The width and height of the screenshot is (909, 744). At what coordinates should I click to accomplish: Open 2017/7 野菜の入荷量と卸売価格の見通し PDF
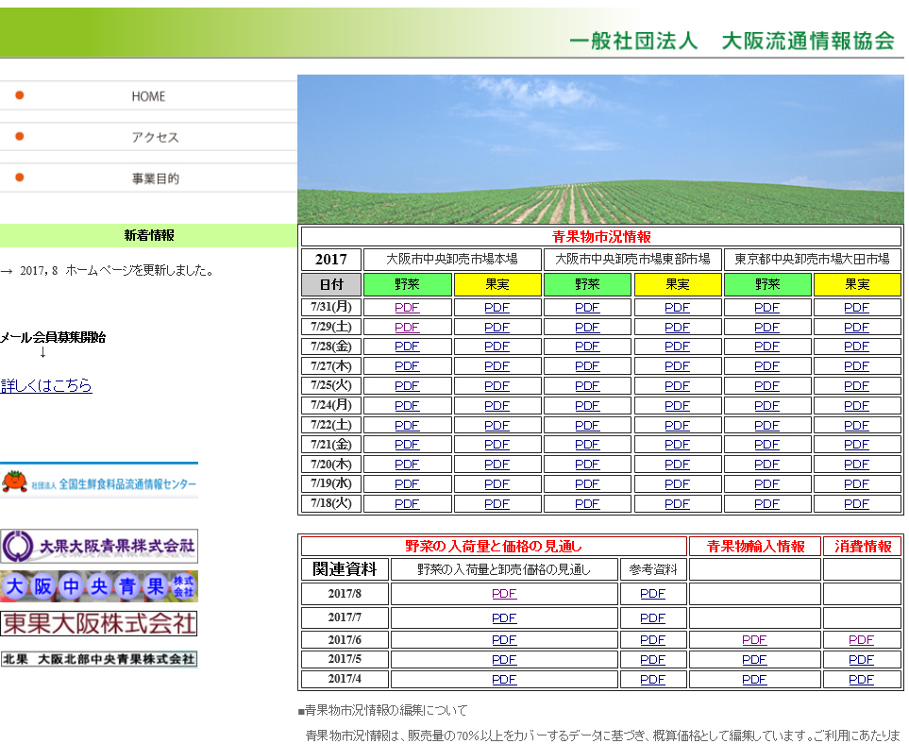point(504,617)
